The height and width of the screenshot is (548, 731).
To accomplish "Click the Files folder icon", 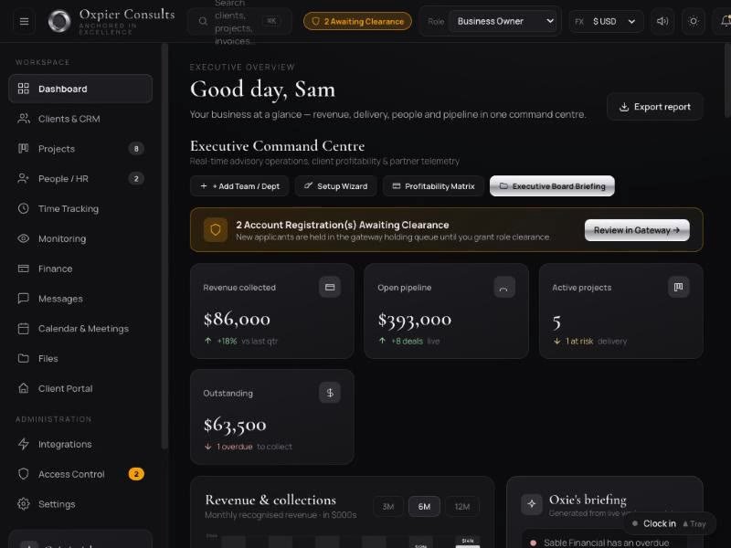I will click(x=24, y=358).
